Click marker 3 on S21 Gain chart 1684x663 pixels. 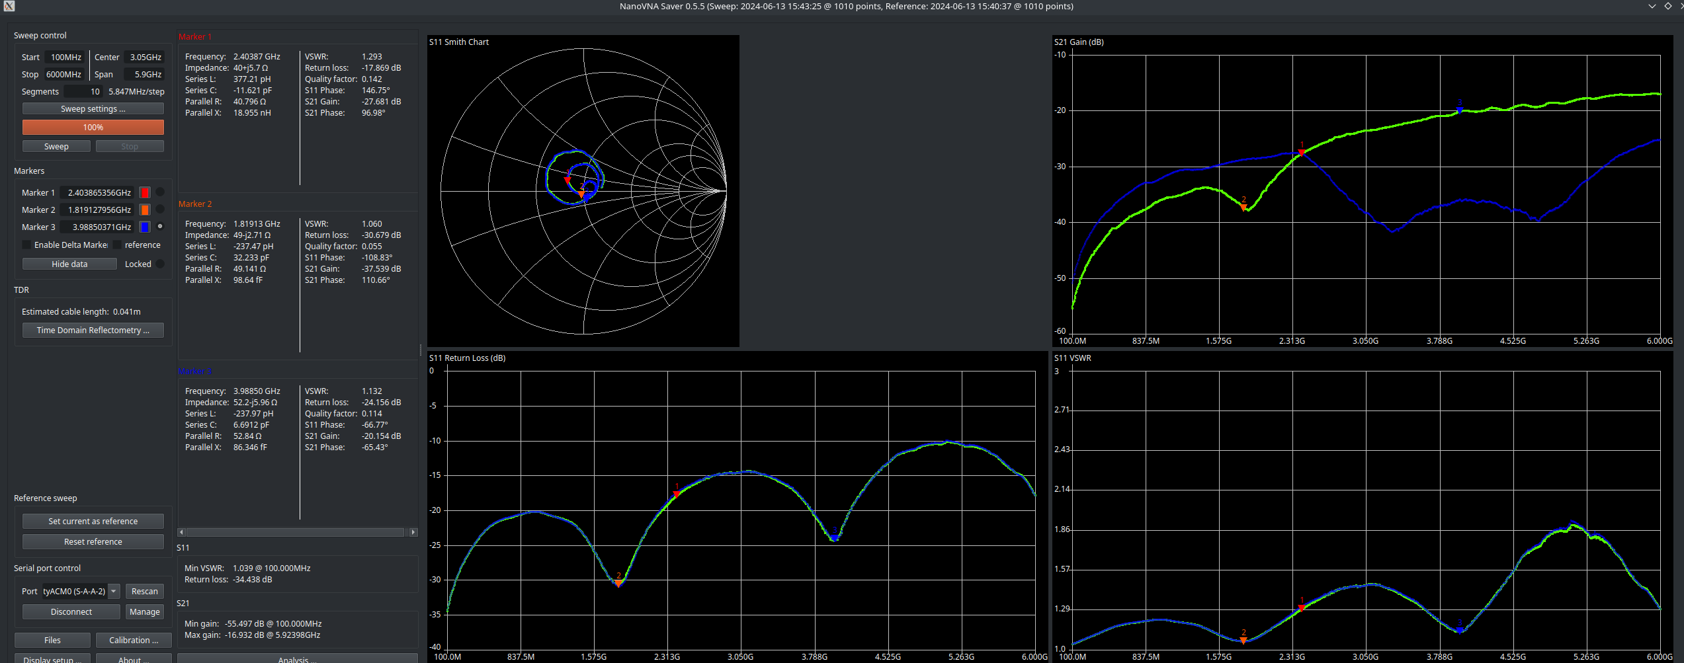pos(1459,110)
